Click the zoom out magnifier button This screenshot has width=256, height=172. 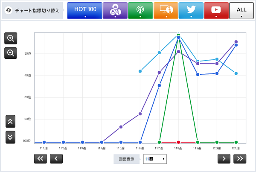point(11,53)
